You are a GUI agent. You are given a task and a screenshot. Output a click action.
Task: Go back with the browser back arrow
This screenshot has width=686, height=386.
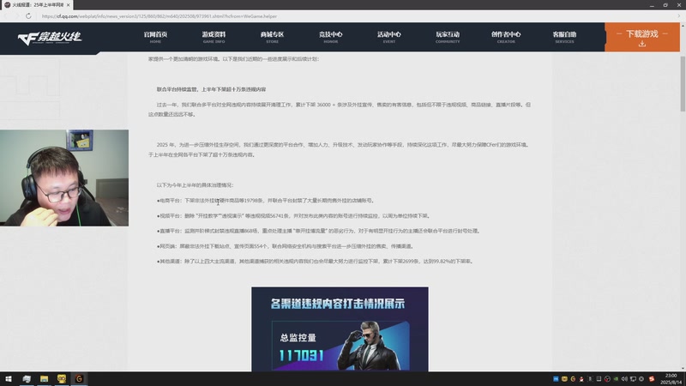[x=6, y=16]
